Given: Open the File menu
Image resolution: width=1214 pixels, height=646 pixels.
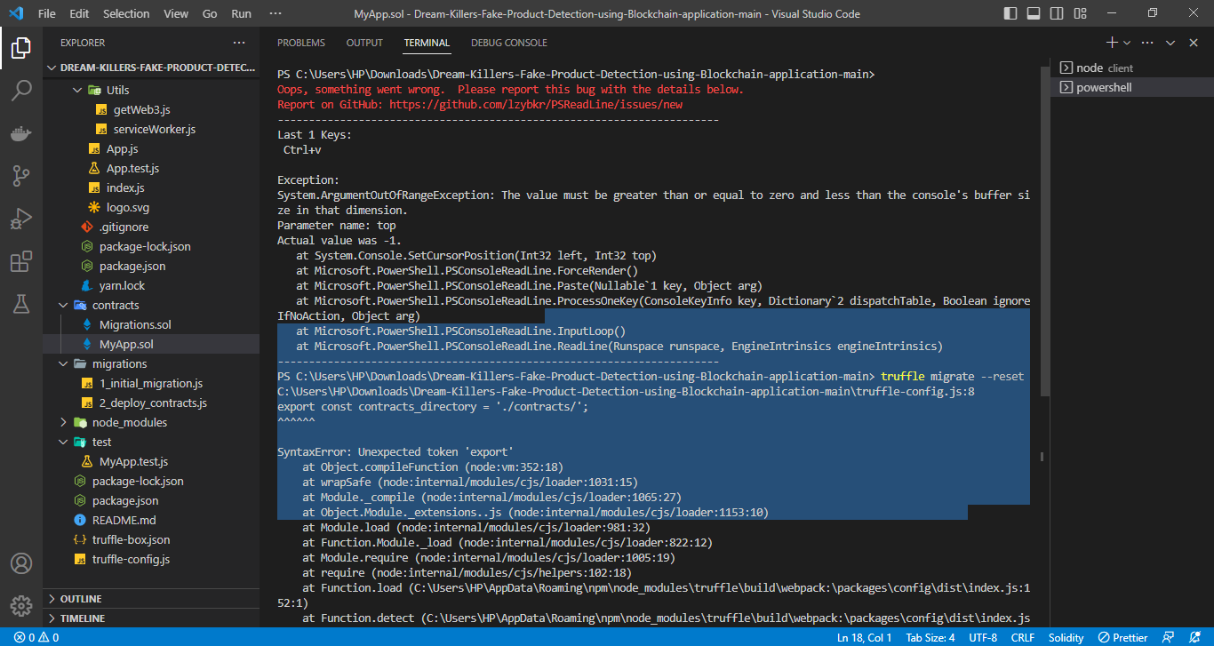Looking at the screenshot, I should (47, 13).
